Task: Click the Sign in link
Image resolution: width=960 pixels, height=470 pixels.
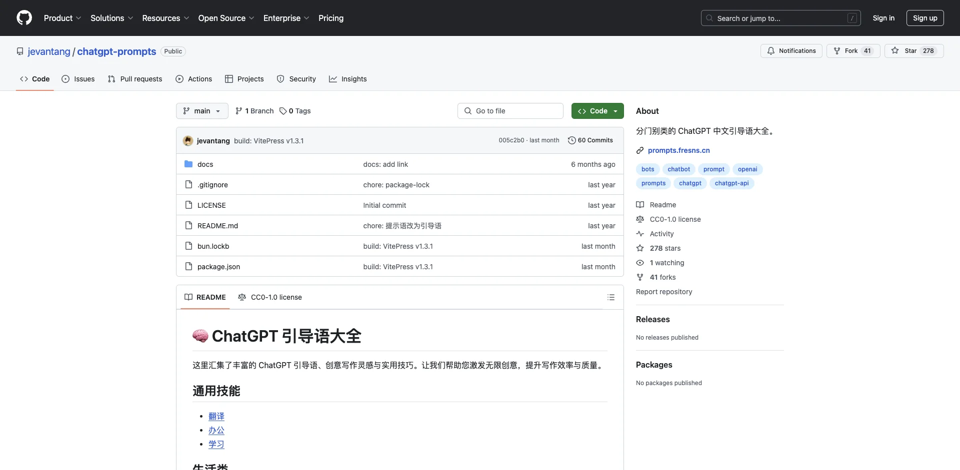Action: 883,18
